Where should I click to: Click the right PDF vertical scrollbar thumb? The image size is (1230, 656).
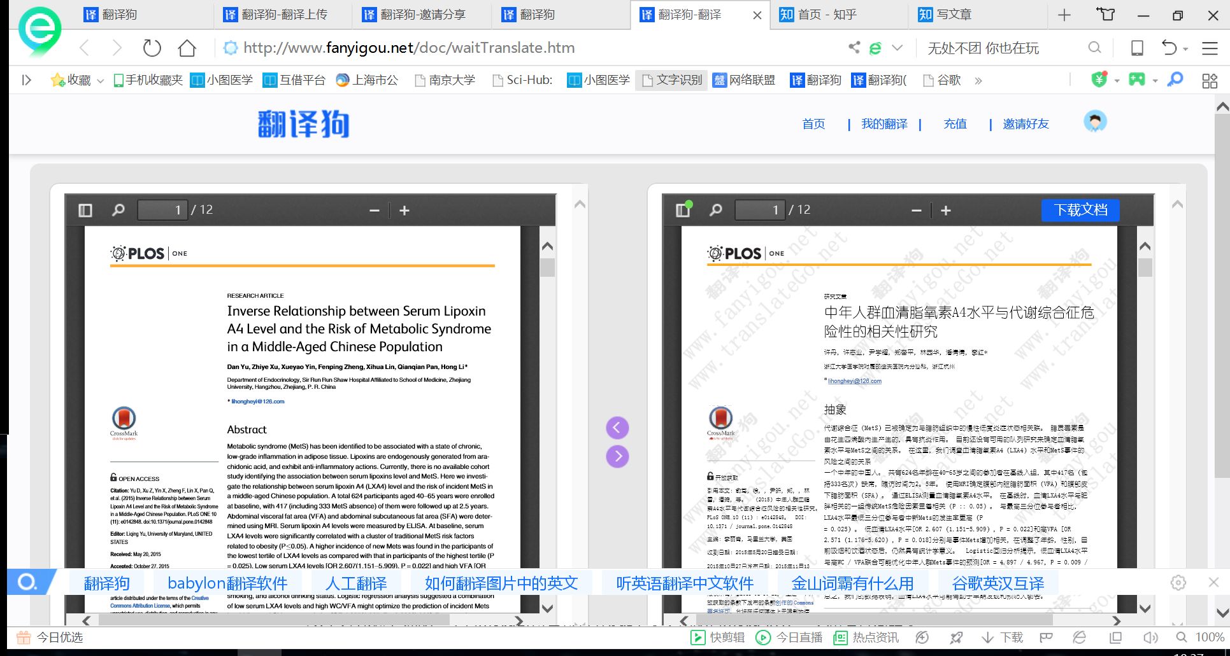point(1145,267)
